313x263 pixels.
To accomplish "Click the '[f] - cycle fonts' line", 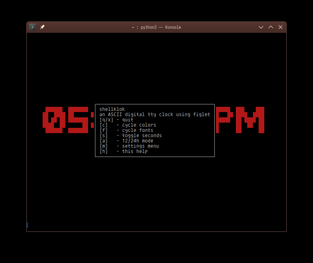I will [126, 130].
